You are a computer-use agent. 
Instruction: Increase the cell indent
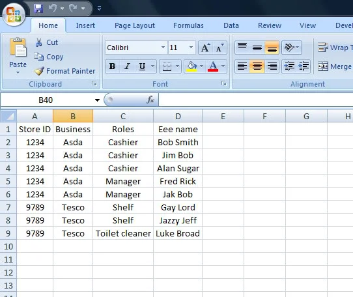tap(304, 66)
